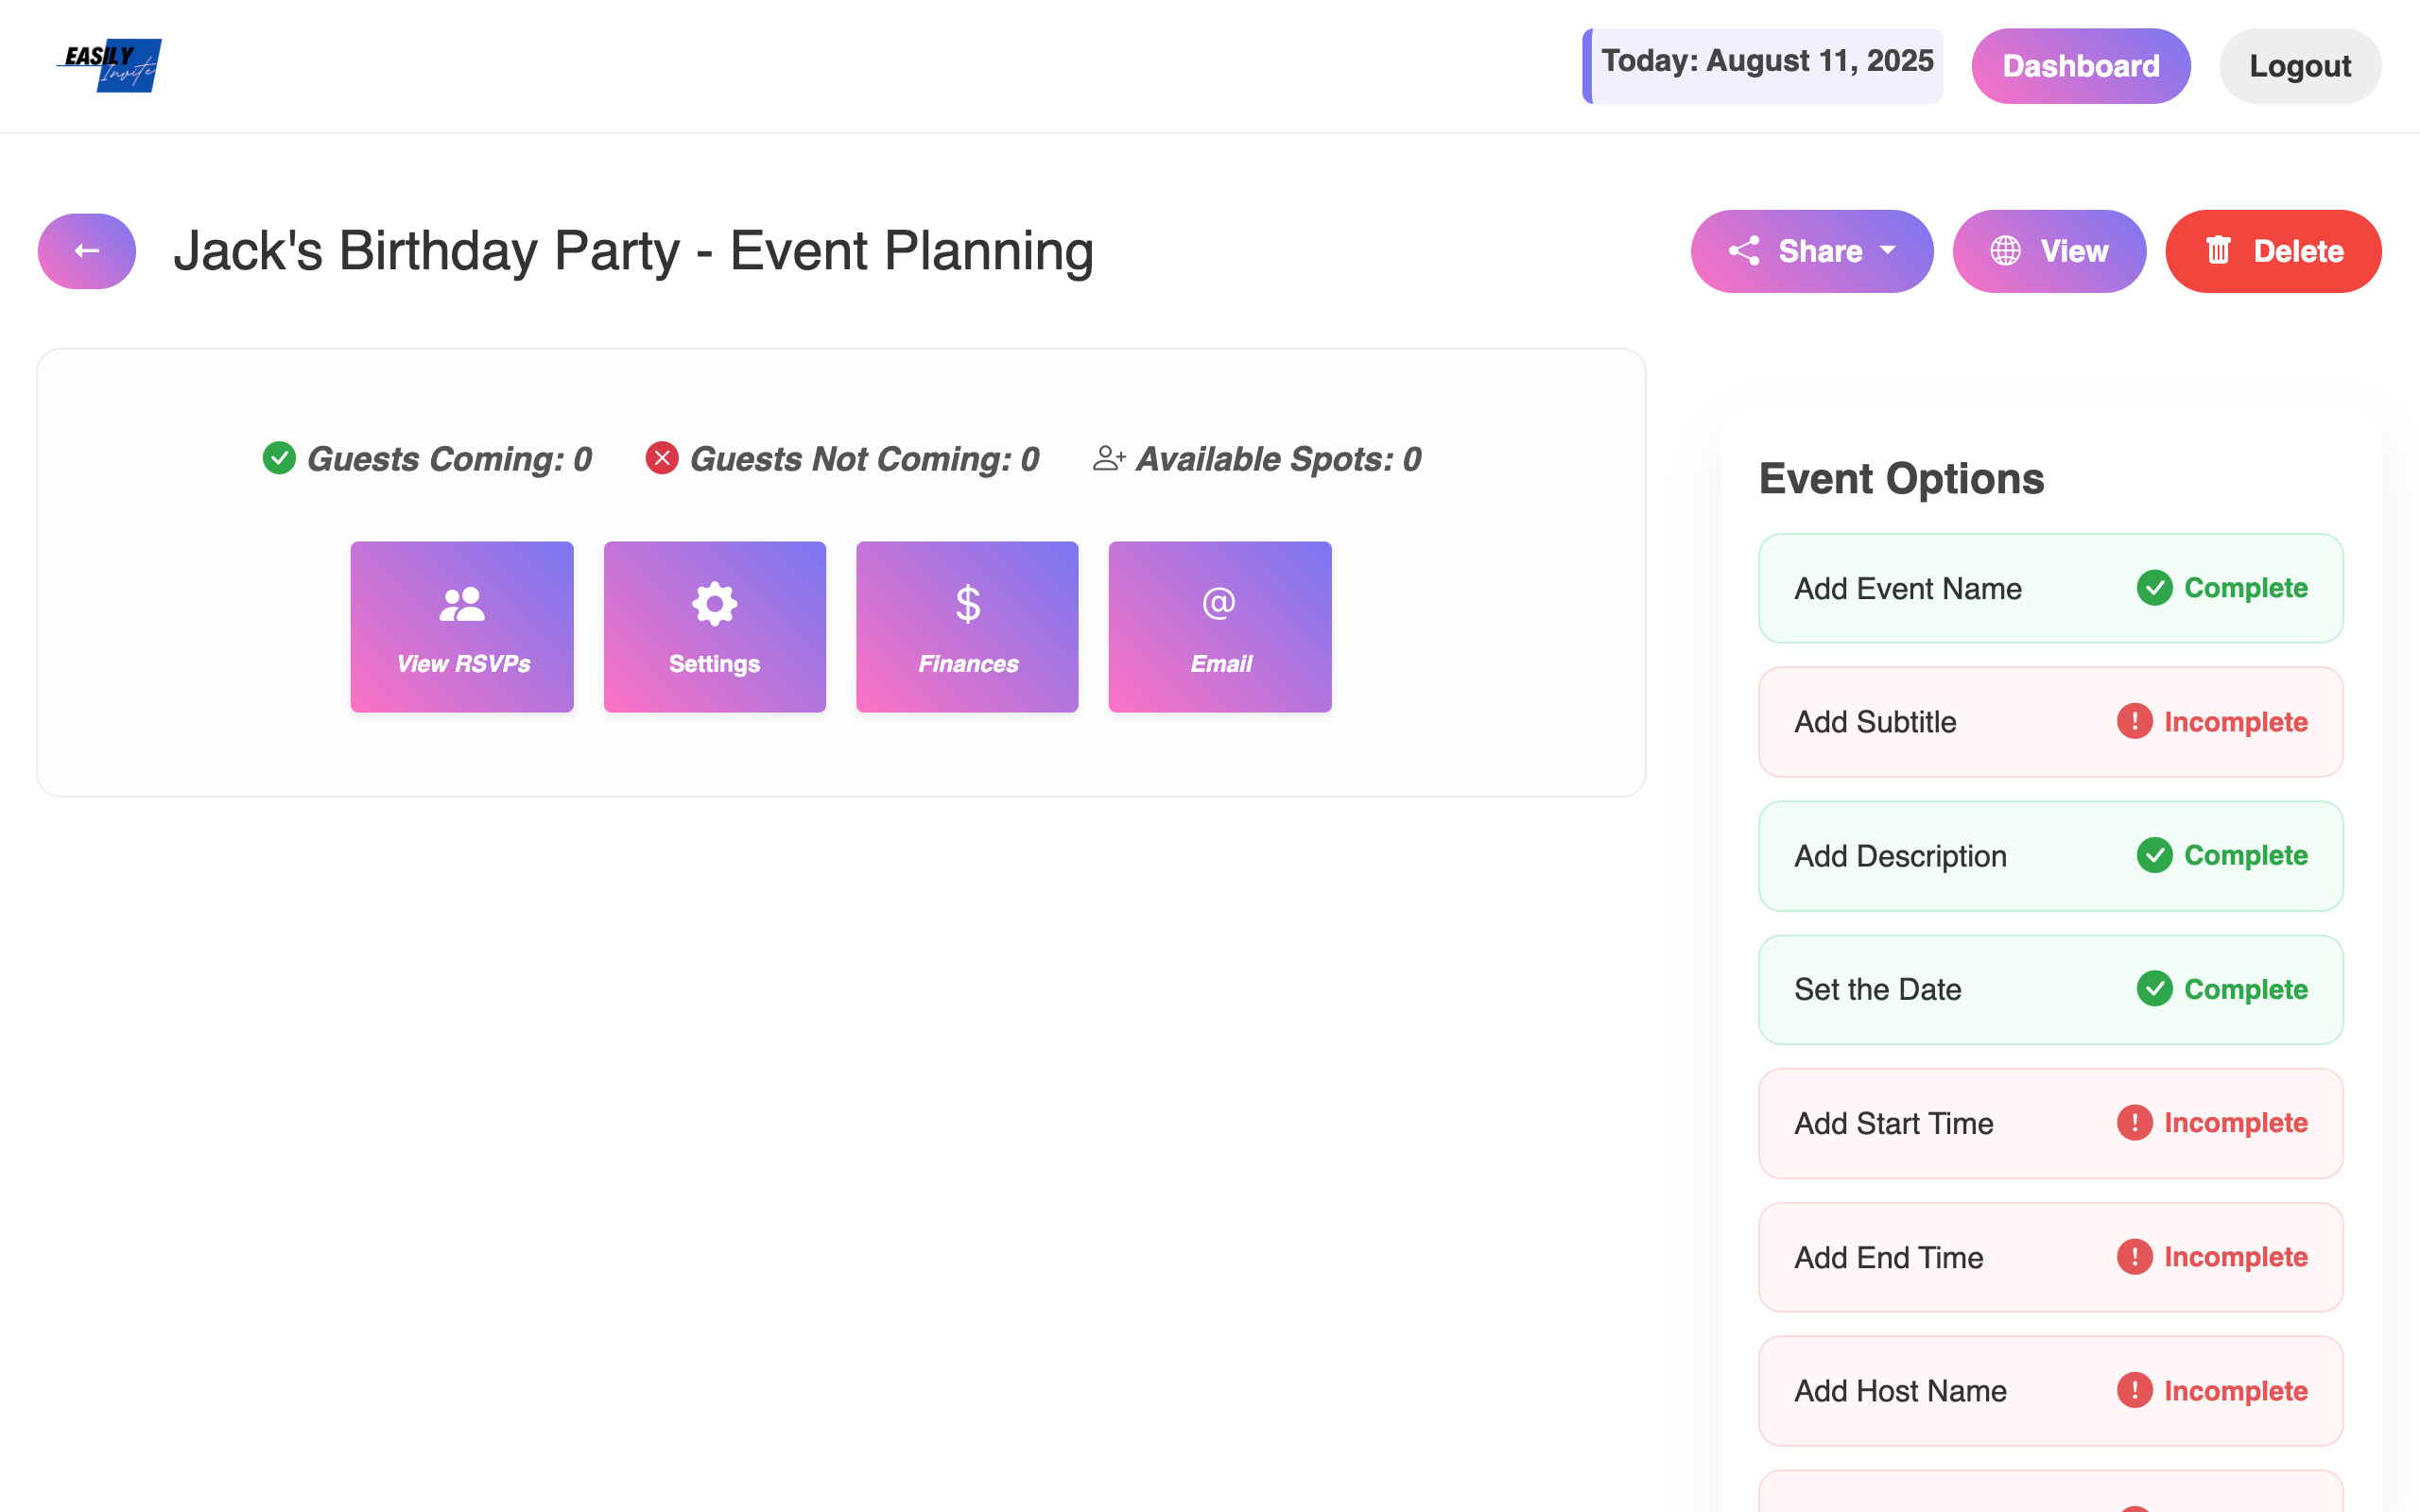Click the add-person Available Spots icon
Screen dimensions: 2420x1512
(x=1109, y=458)
